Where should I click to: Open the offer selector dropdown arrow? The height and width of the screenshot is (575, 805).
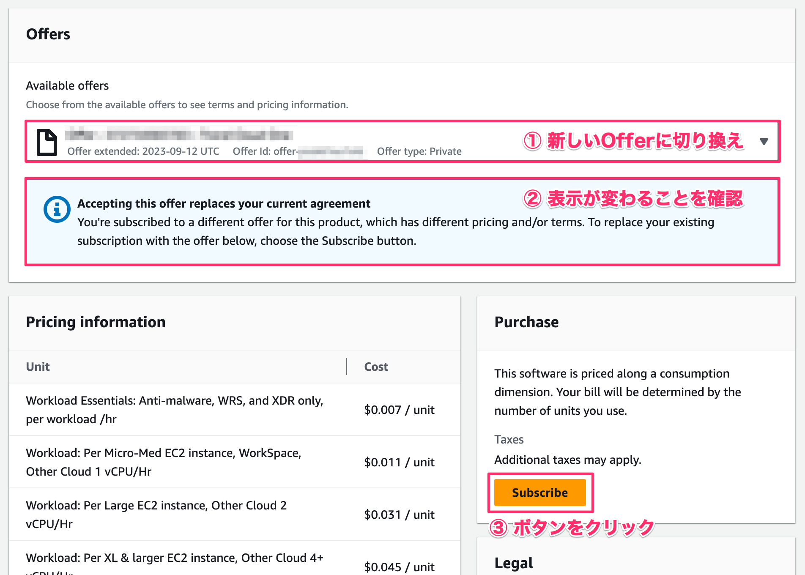coord(764,142)
